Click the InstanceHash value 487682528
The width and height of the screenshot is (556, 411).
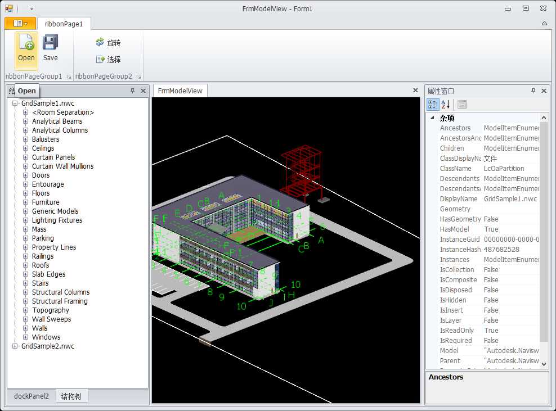click(x=501, y=250)
